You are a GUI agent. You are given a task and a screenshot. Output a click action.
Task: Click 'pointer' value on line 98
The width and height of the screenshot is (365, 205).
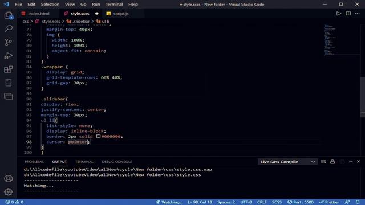78,142
